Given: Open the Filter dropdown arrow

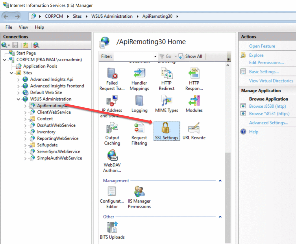Looking at the screenshot, I should (155, 56).
